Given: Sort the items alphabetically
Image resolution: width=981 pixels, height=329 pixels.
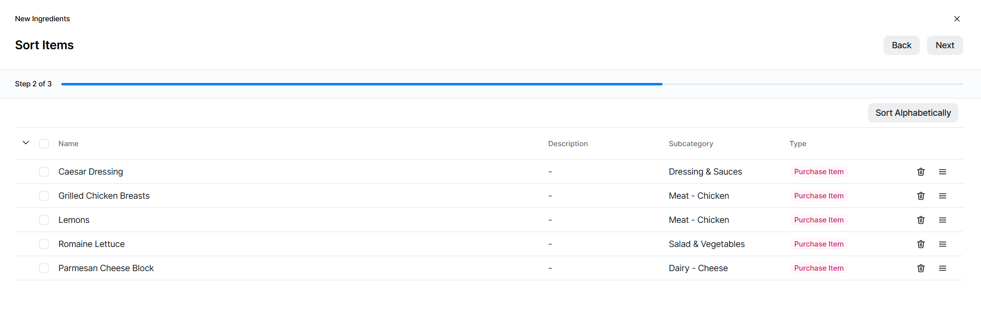Looking at the screenshot, I should (912, 113).
